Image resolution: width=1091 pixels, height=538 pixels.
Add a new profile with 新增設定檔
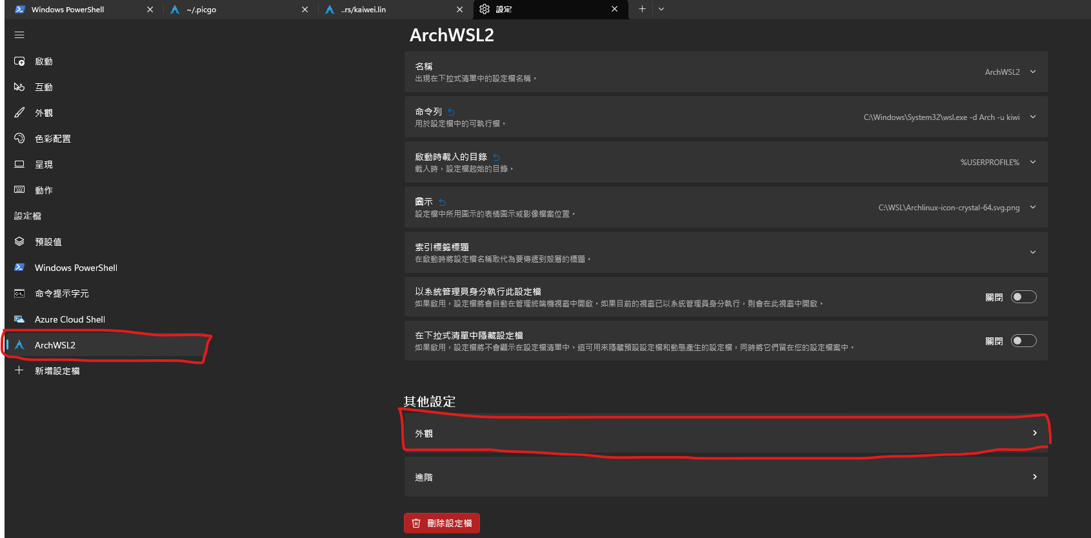tap(106, 371)
